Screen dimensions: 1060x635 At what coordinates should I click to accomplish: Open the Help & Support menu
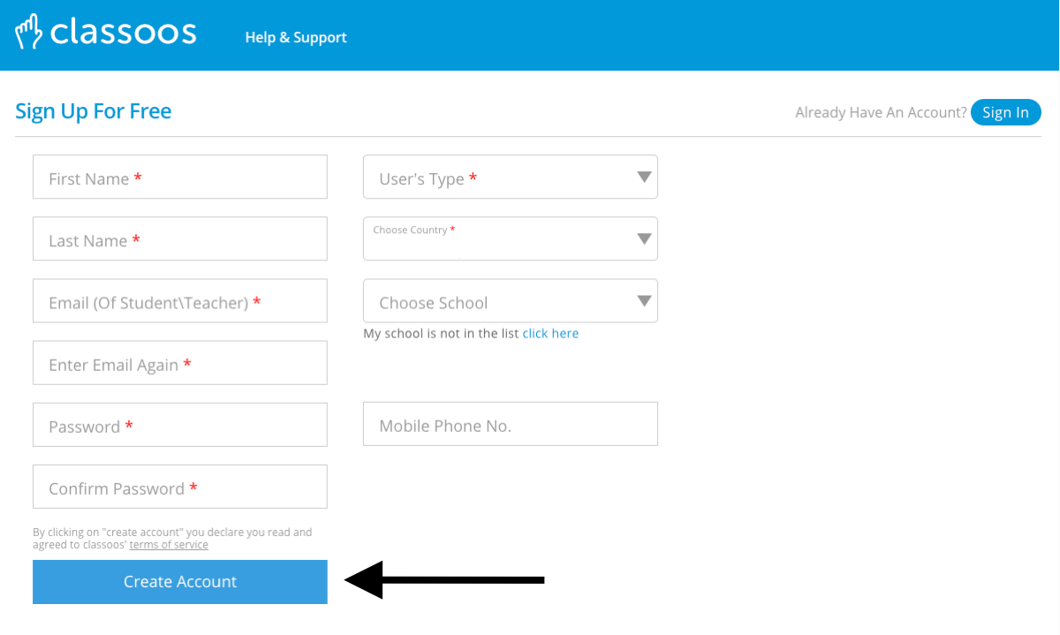pyautogui.click(x=296, y=37)
